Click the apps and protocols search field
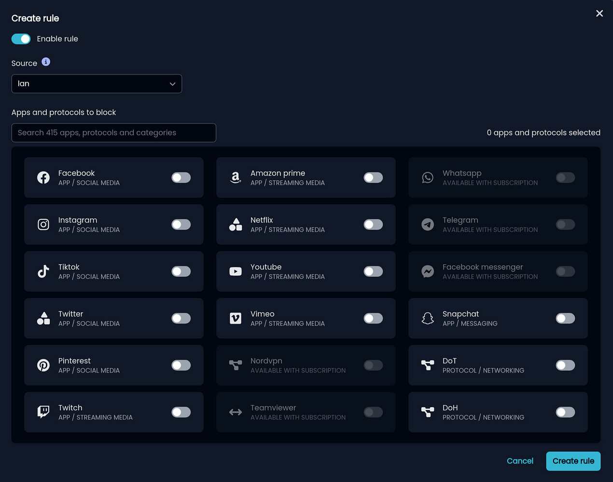Viewport: 613px width, 482px height. pyautogui.click(x=114, y=133)
